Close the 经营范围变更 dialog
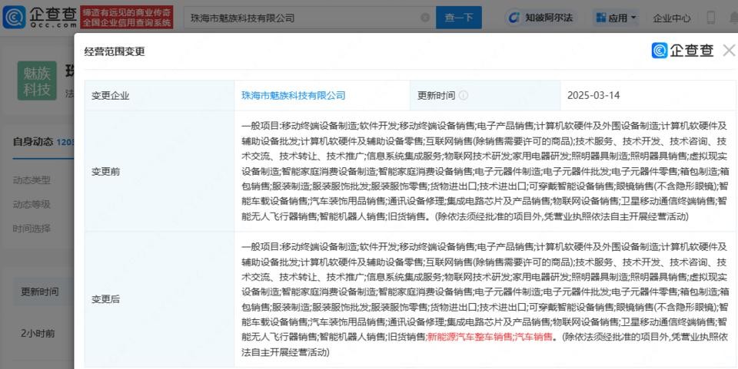 coord(729,51)
